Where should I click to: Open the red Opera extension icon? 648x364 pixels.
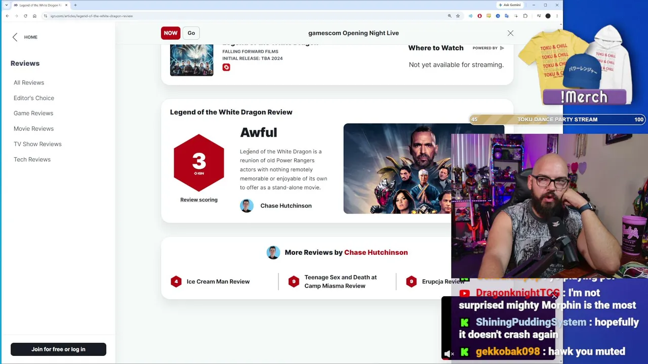tap(479, 16)
